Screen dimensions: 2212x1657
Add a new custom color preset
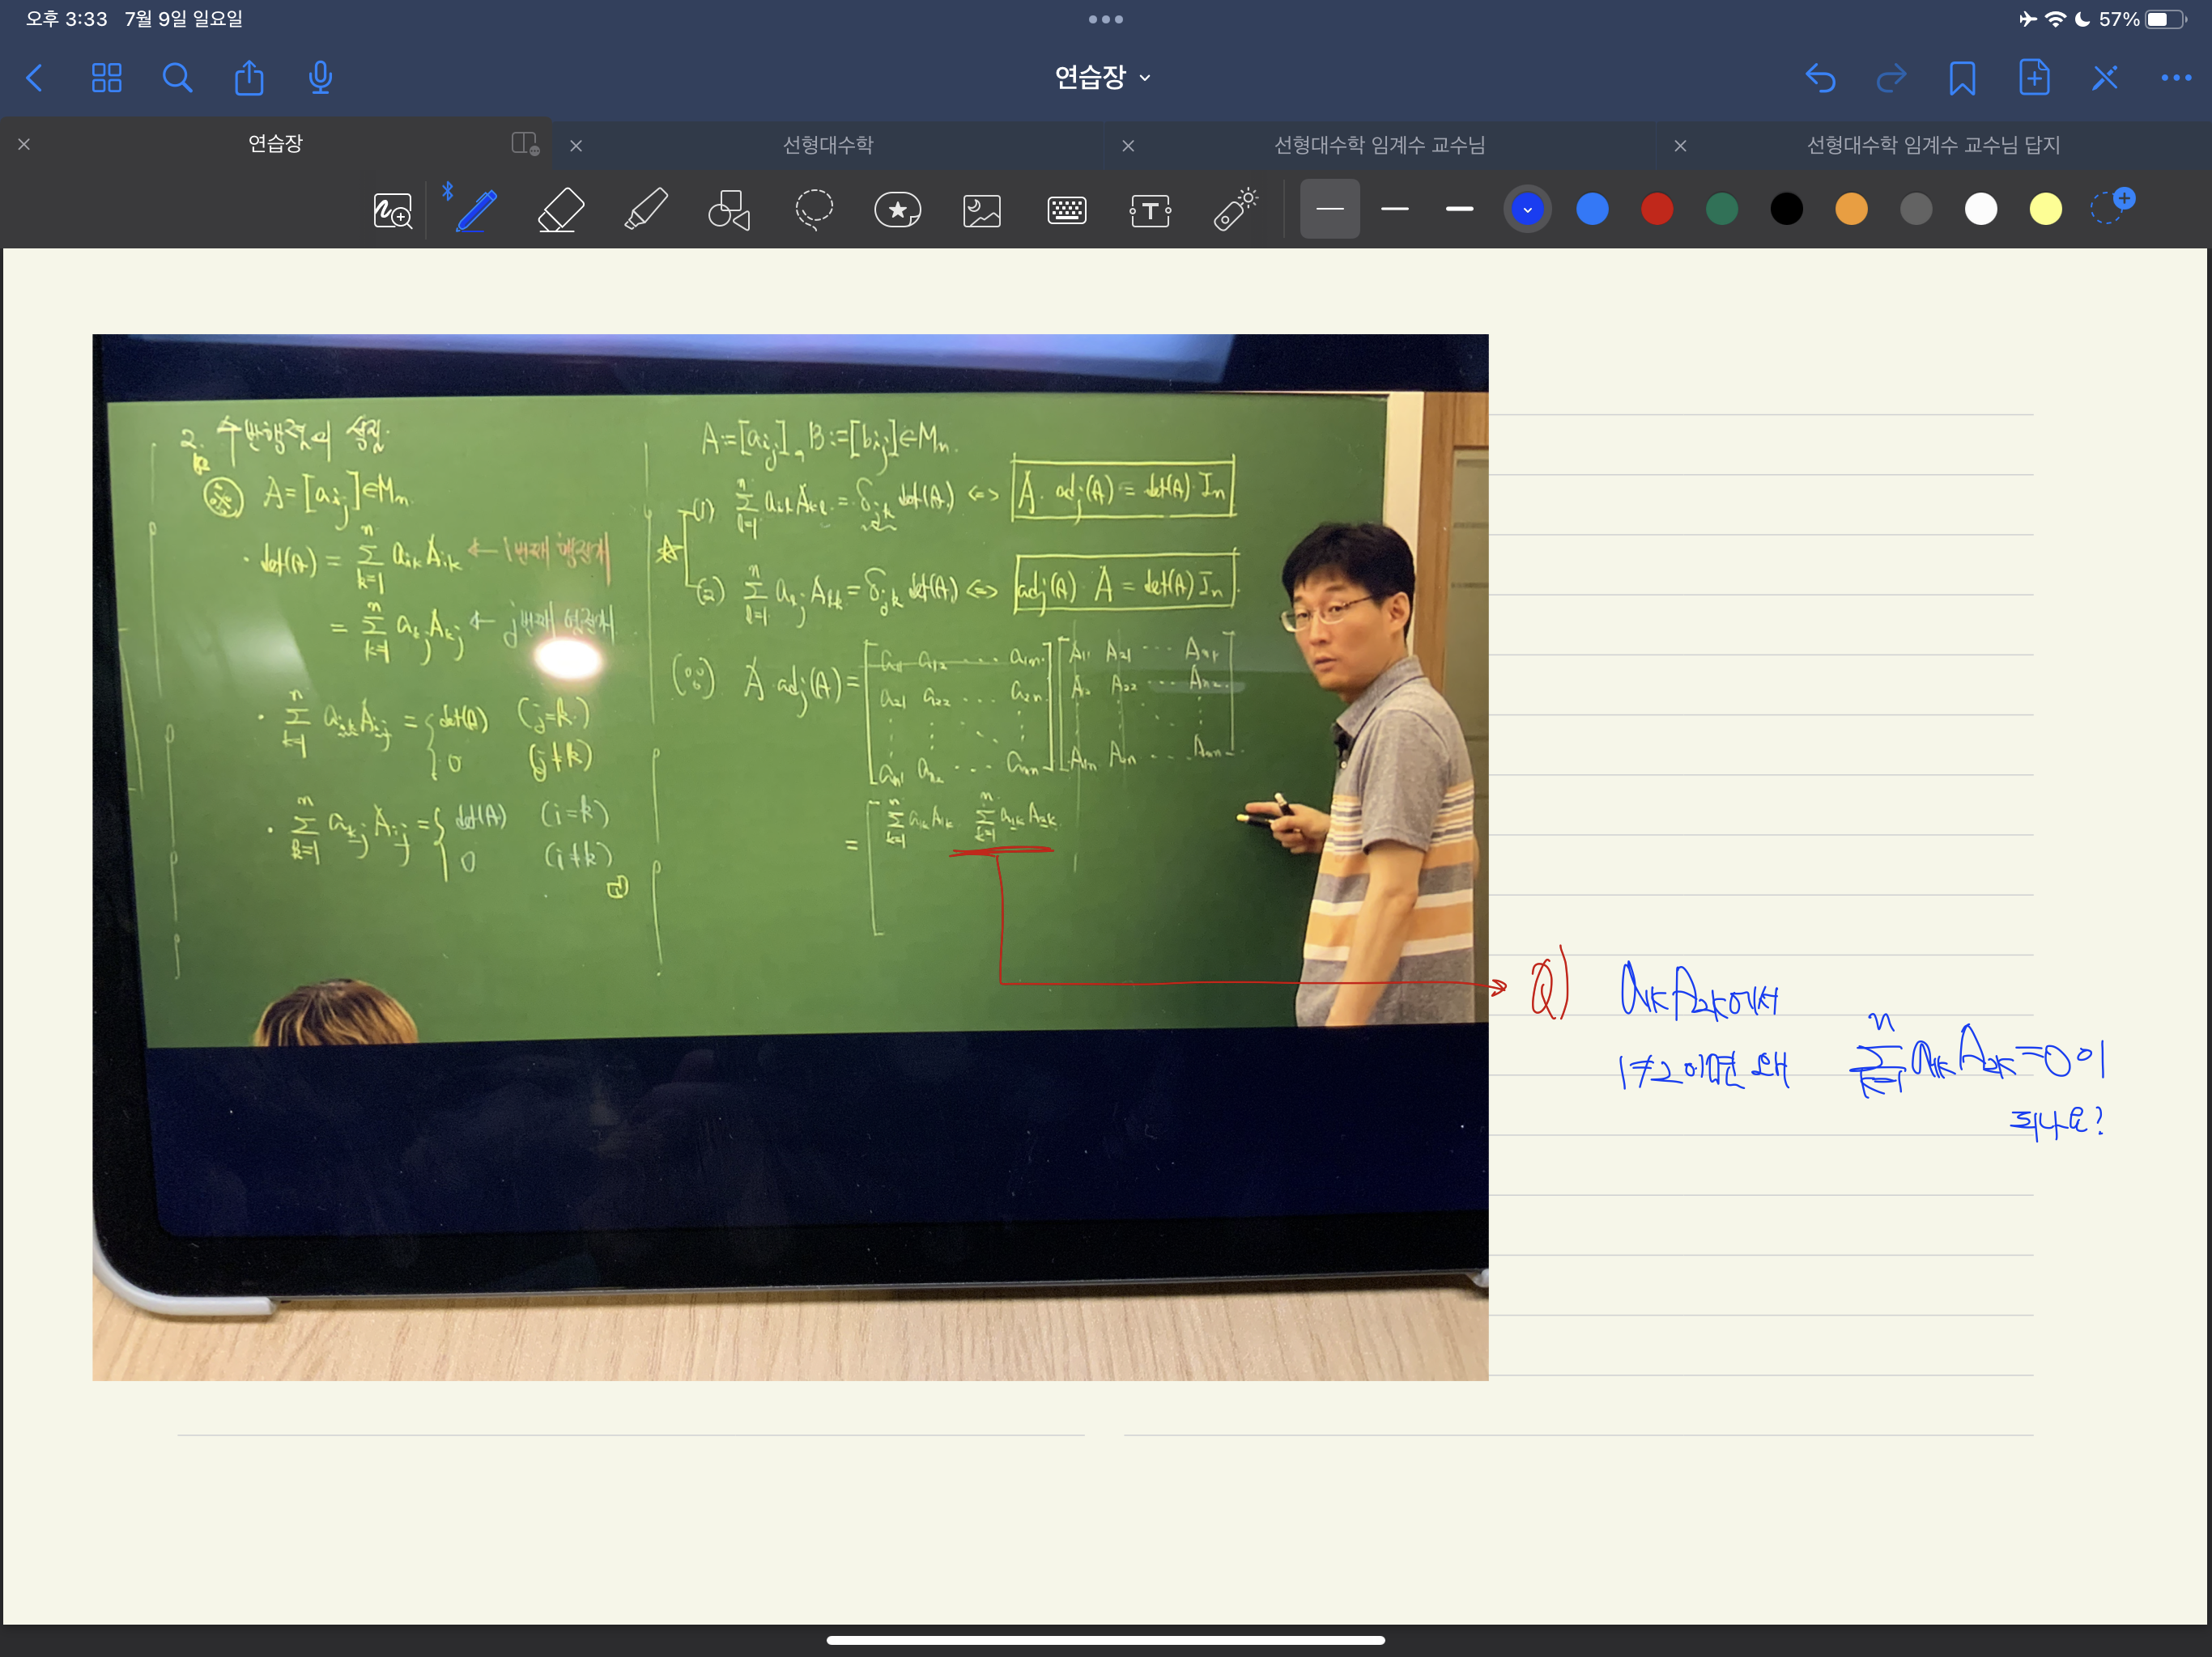tap(2112, 207)
